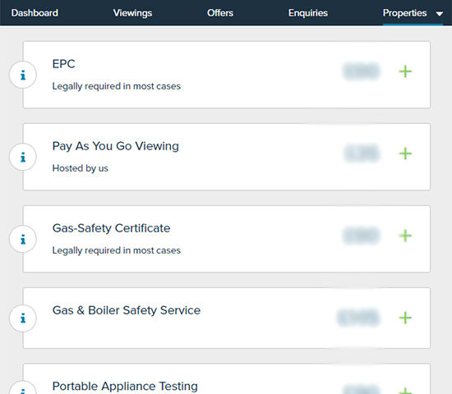Image resolution: width=452 pixels, height=394 pixels.
Task: Add Gas & Boiler Safety Service
Action: click(405, 318)
